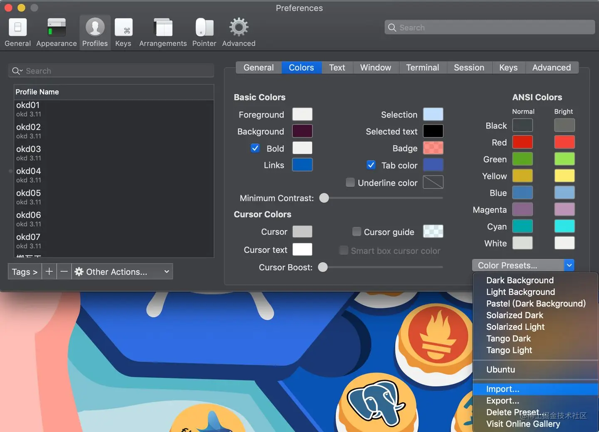This screenshot has height=432, width=599.
Task: Click the minus button to remove profile
Action: coord(64,272)
